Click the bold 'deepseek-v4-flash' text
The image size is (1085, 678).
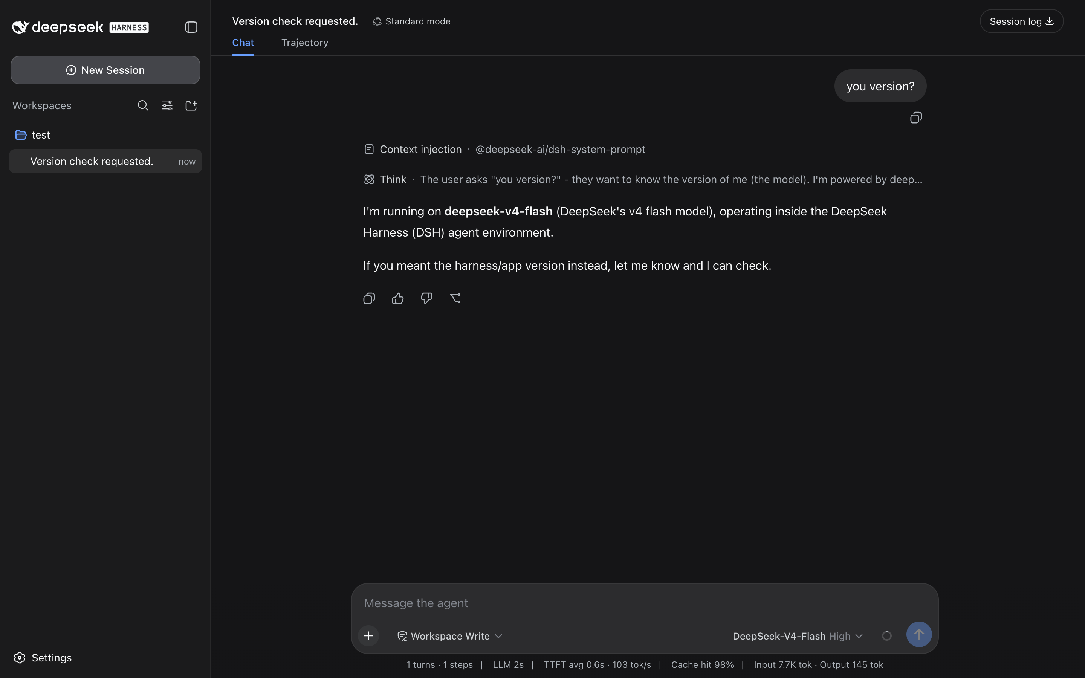point(498,211)
